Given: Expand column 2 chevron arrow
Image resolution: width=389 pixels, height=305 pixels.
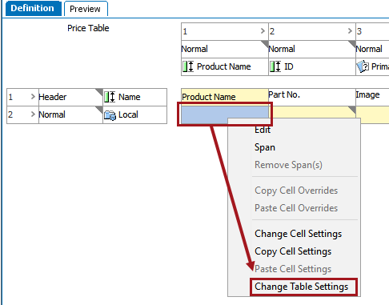Looking at the screenshot, I should click(350, 31).
